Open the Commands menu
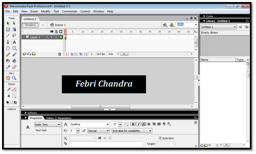Viewport: 256px width, 154px height. pyautogui.click(x=70, y=11)
